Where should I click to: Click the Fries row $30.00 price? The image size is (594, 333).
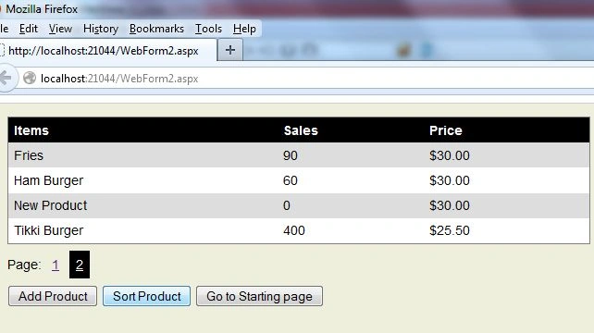(x=450, y=155)
